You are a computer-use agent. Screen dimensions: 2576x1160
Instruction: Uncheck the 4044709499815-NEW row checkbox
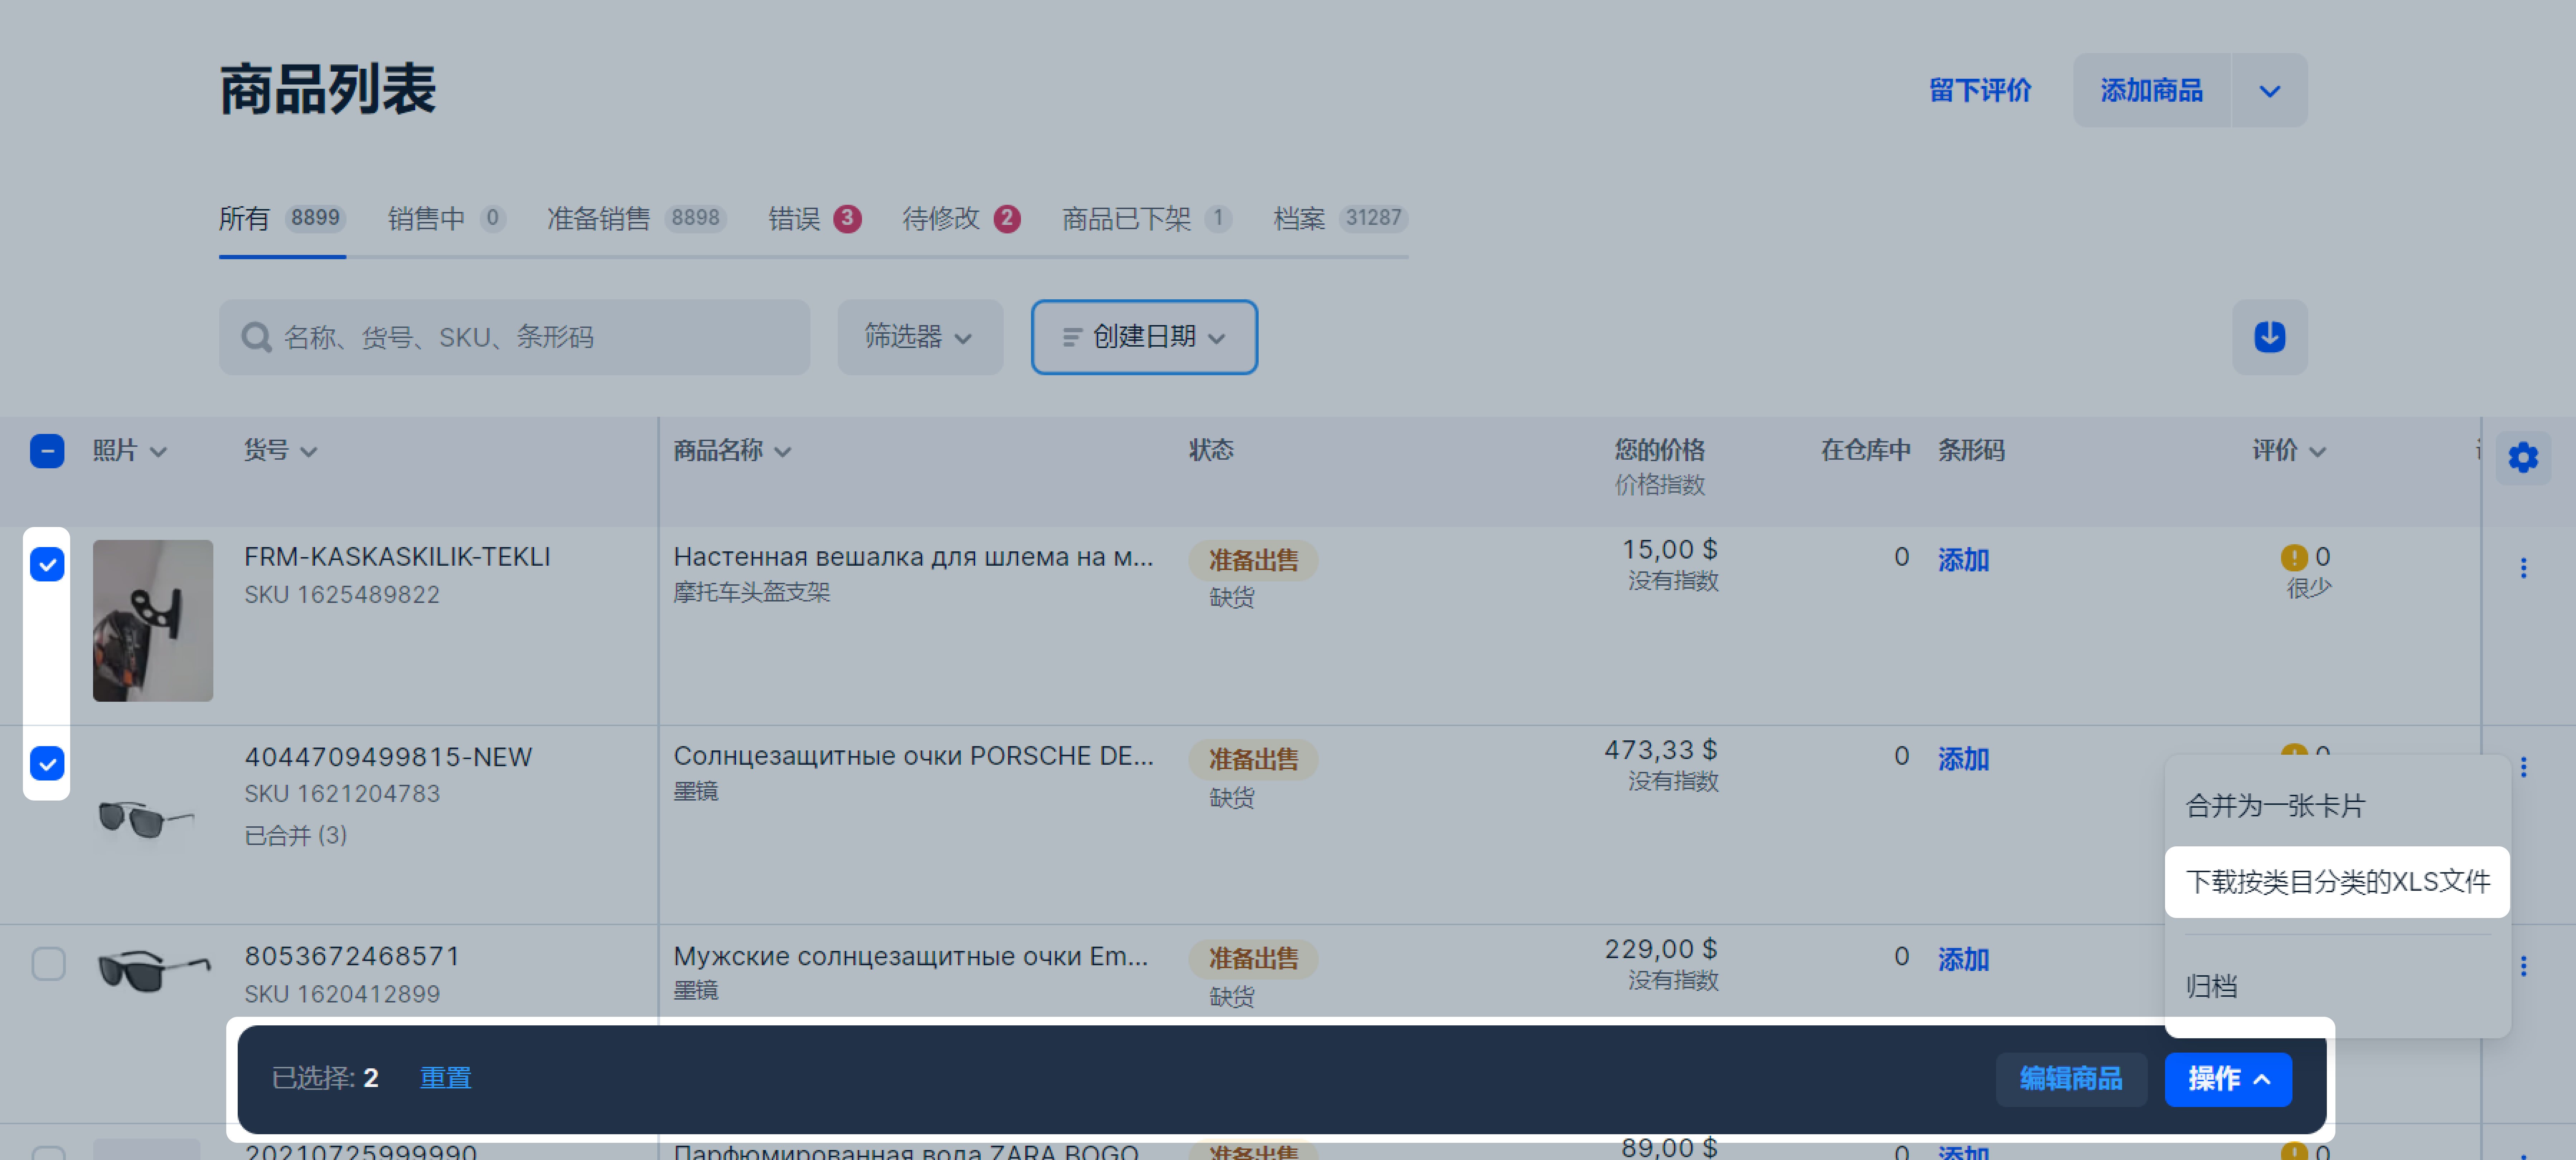[x=47, y=763]
